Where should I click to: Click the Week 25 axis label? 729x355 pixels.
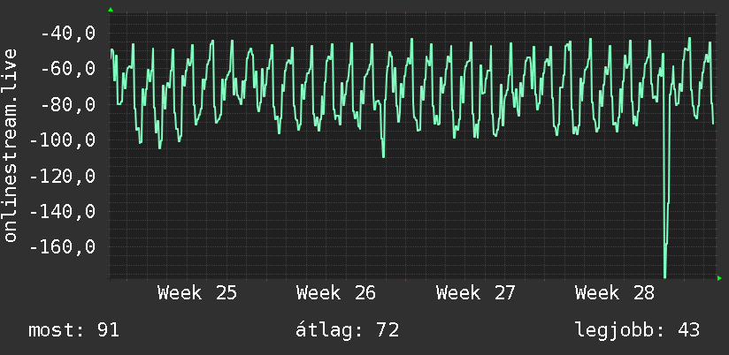tap(197, 293)
